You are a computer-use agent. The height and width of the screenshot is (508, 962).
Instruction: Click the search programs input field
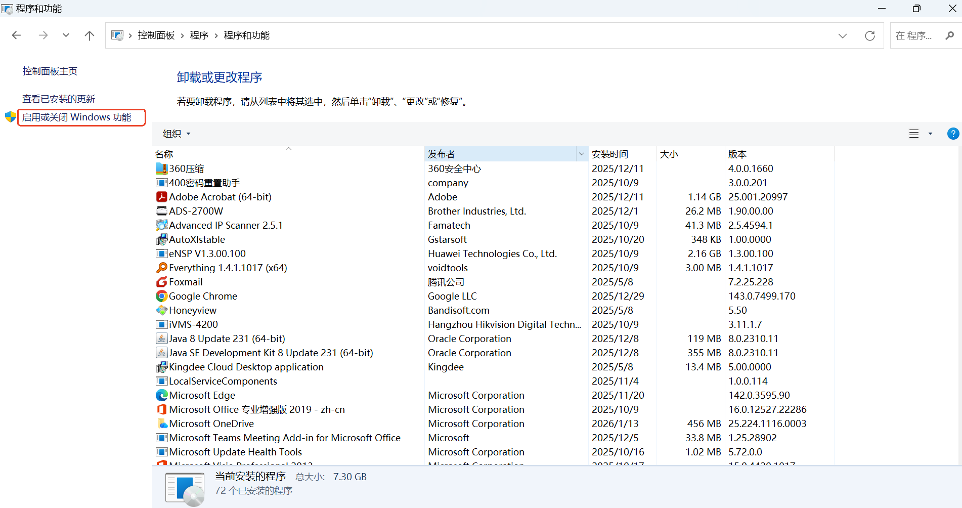[x=915, y=35]
